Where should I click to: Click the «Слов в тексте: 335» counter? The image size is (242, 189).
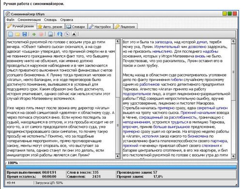83,173
